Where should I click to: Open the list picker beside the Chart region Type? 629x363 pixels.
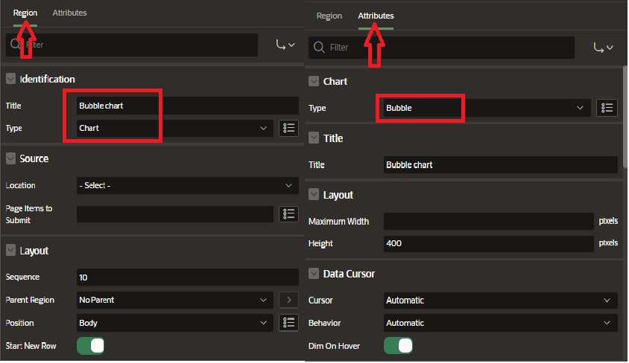[288, 128]
